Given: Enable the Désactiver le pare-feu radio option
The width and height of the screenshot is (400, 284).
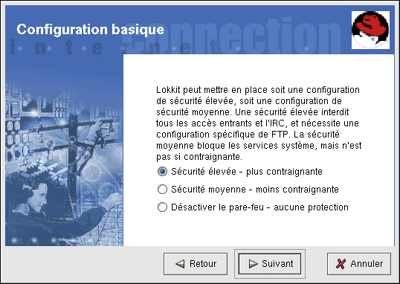Looking at the screenshot, I should [x=162, y=207].
